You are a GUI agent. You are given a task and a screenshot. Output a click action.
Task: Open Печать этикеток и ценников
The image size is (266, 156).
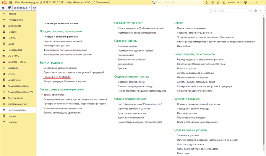tap(191, 28)
